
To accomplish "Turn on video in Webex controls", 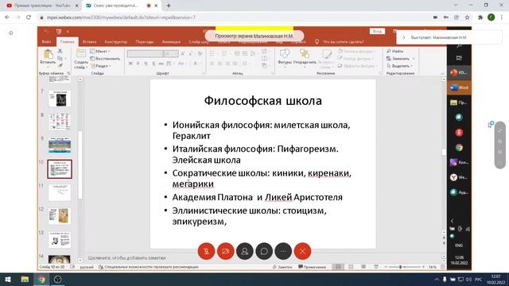I will 225,251.
